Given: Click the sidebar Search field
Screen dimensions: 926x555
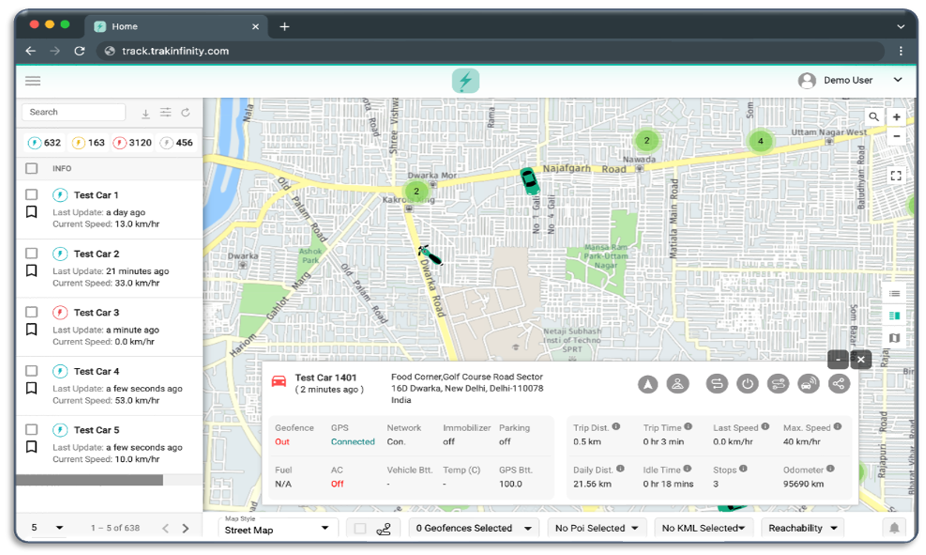Looking at the screenshot, I should [73, 112].
